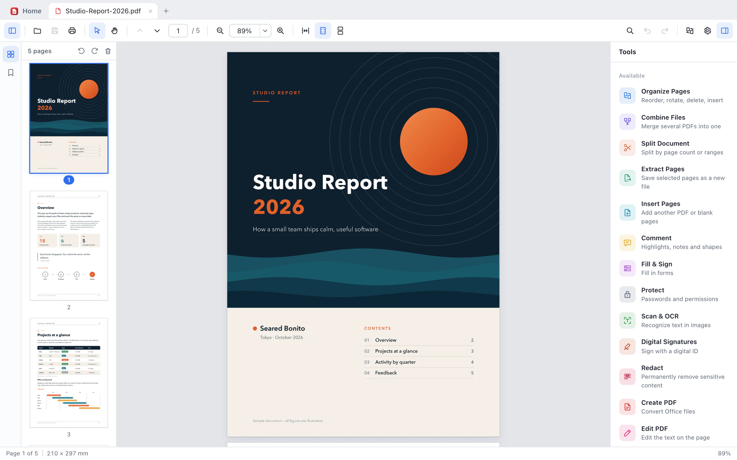Open the Digital Signatures tool
The width and height of the screenshot is (737, 460).
coord(674,346)
